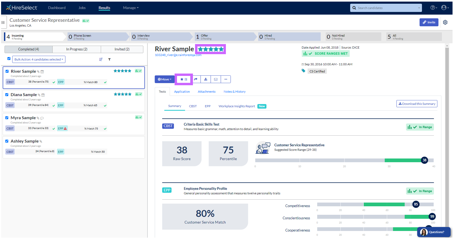The height and width of the screenshot is (240, 456).
Task: Click the score-range badge beside job title
Action: [x=86, y=21]
